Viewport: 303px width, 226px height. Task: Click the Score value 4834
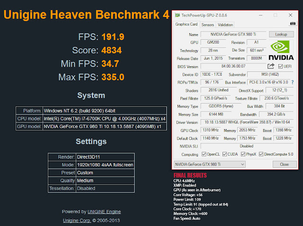pyautogui.click(x=112, y=51)
